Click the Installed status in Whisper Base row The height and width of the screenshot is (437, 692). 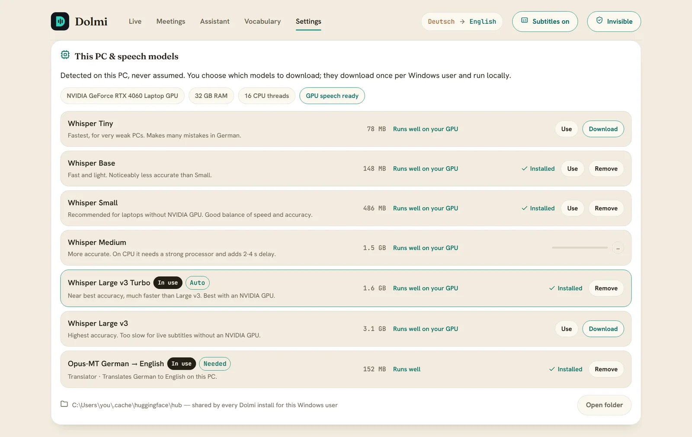click(538, 169)
